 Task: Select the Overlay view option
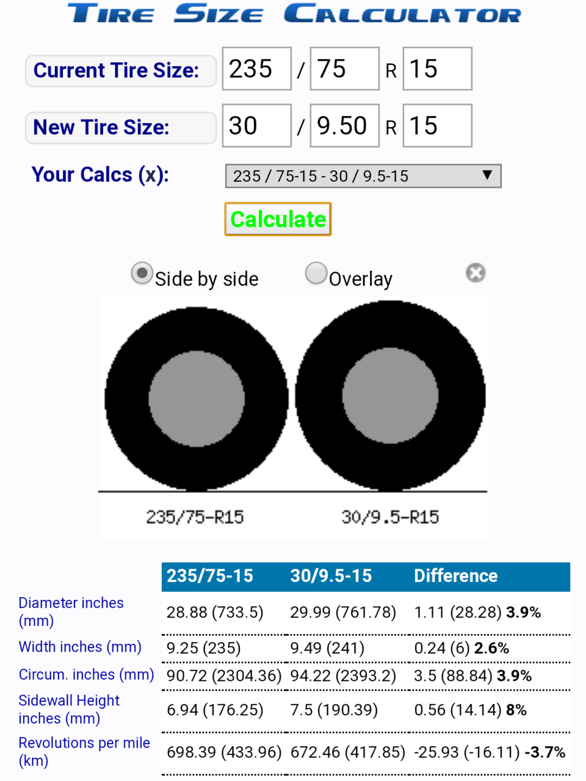pyautogui.click(x=316, y=273)
